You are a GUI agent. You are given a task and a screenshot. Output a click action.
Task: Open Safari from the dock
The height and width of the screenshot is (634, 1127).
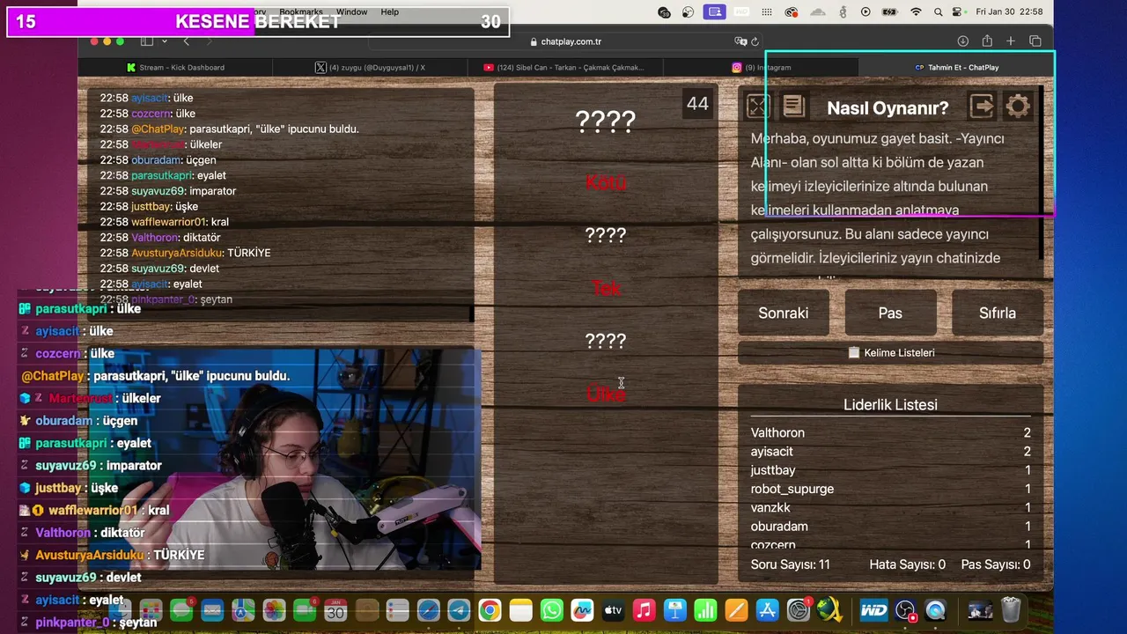coord(428,610)
